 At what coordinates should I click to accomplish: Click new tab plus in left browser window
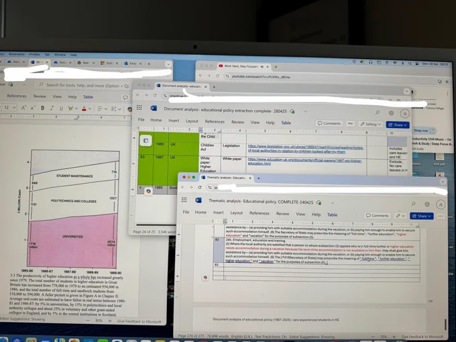click(149, 64)
